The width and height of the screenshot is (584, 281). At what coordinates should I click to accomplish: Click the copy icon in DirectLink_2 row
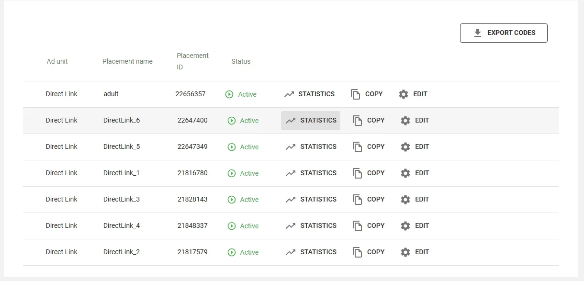357,252
